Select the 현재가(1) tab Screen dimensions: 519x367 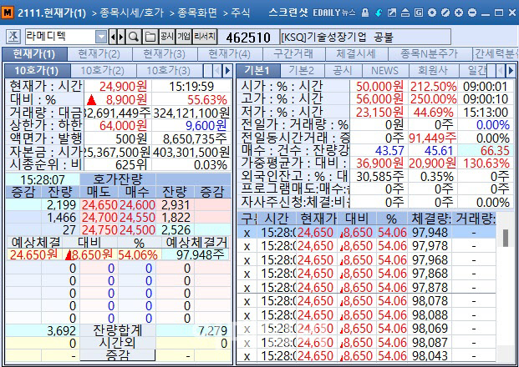pos(34,54)
